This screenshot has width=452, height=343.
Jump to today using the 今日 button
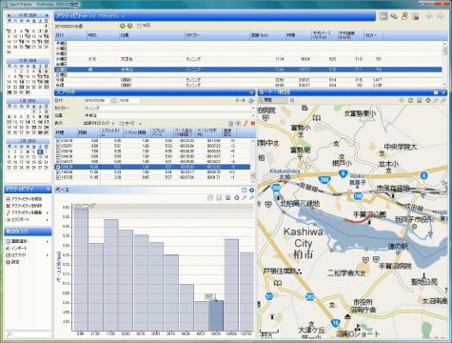click(x=144, y=26)
